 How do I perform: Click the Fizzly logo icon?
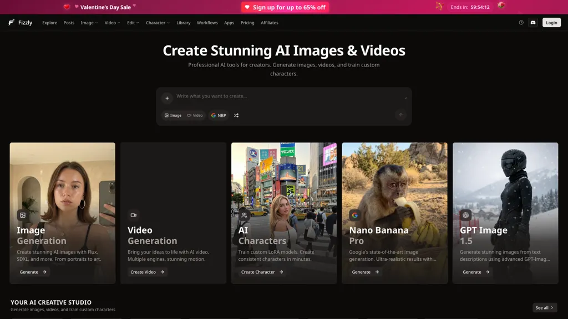(x=11, y=22)
